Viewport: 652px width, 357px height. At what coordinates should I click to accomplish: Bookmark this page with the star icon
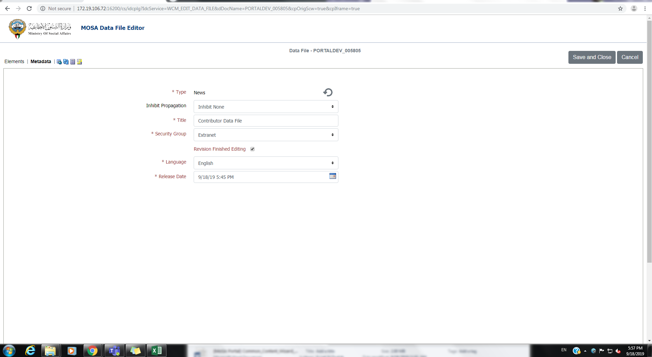pos(620,8)
